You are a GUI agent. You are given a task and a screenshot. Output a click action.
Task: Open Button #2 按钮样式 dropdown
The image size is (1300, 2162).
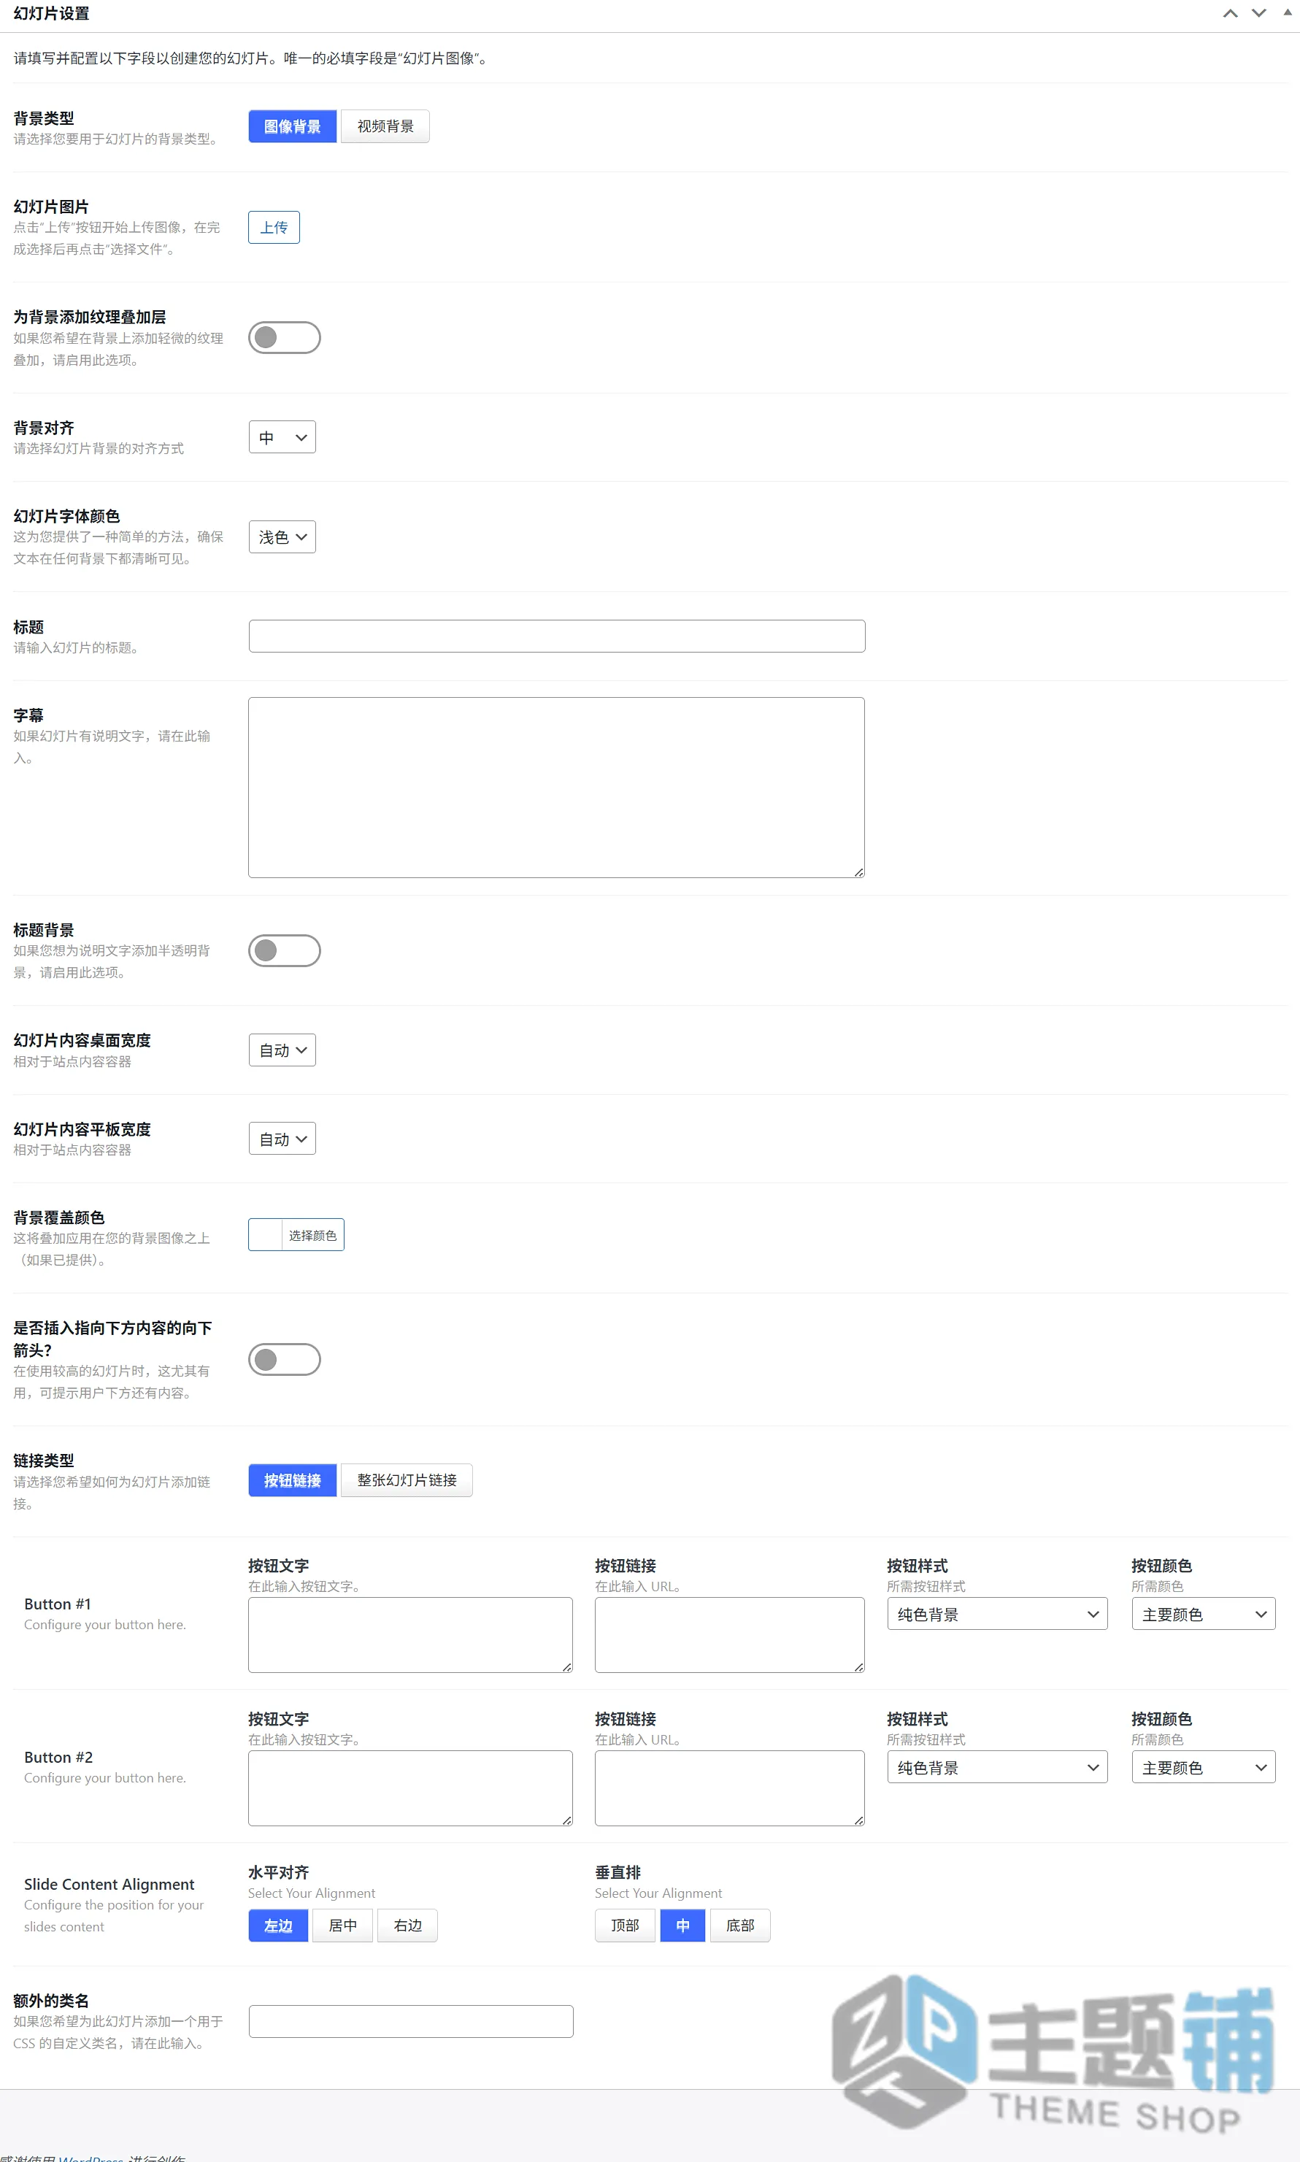coord(997,1767)
